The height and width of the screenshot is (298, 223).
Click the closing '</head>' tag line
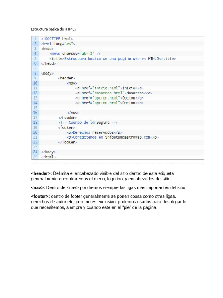coord(48,63)
